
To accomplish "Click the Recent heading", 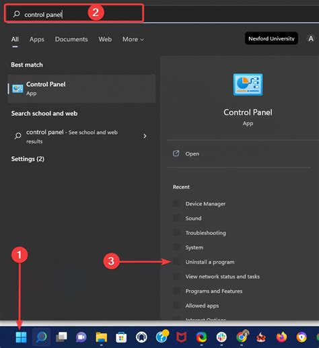I will pos(181,187).
